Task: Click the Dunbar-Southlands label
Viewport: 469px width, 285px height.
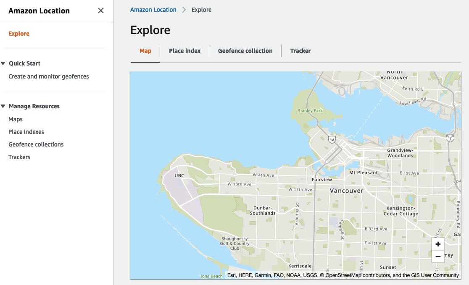Action: pos(263,211)
